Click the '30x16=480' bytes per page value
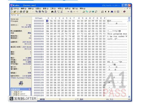Screen dimensions: 149x104 [x=27, y=64]
